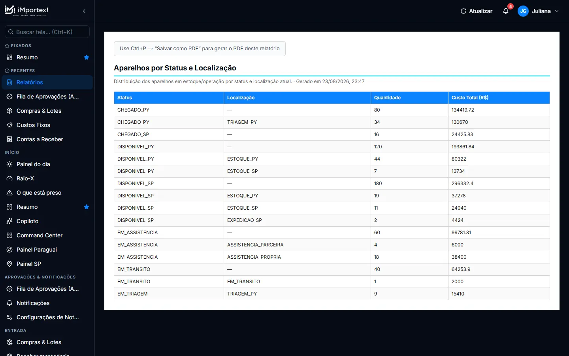The height and width of the screenshot is (356, 569).
Task: Click the Contas a Receber icon
Action: (x=9, y=139)
